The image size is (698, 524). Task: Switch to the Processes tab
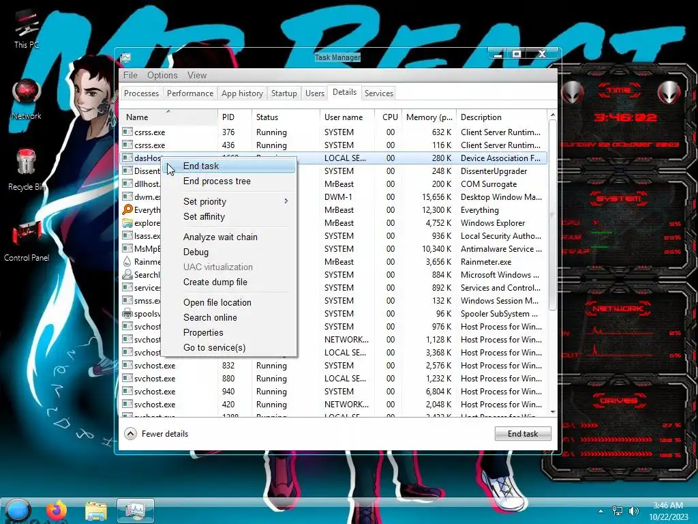[x=141, y=93]
